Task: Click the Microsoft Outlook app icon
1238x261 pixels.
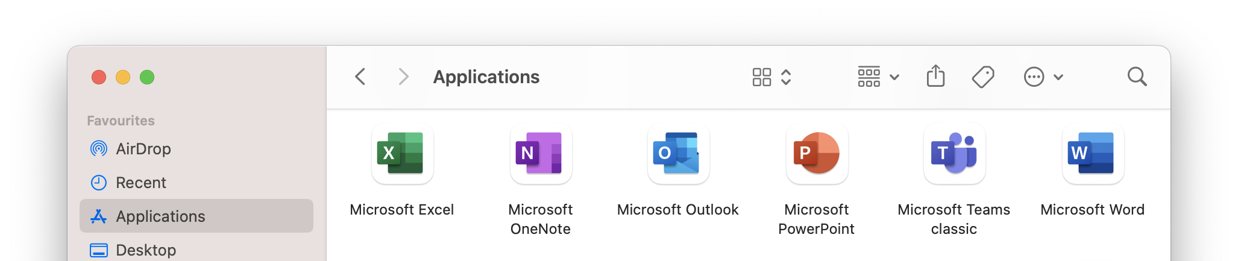Action: coord(678,154)
